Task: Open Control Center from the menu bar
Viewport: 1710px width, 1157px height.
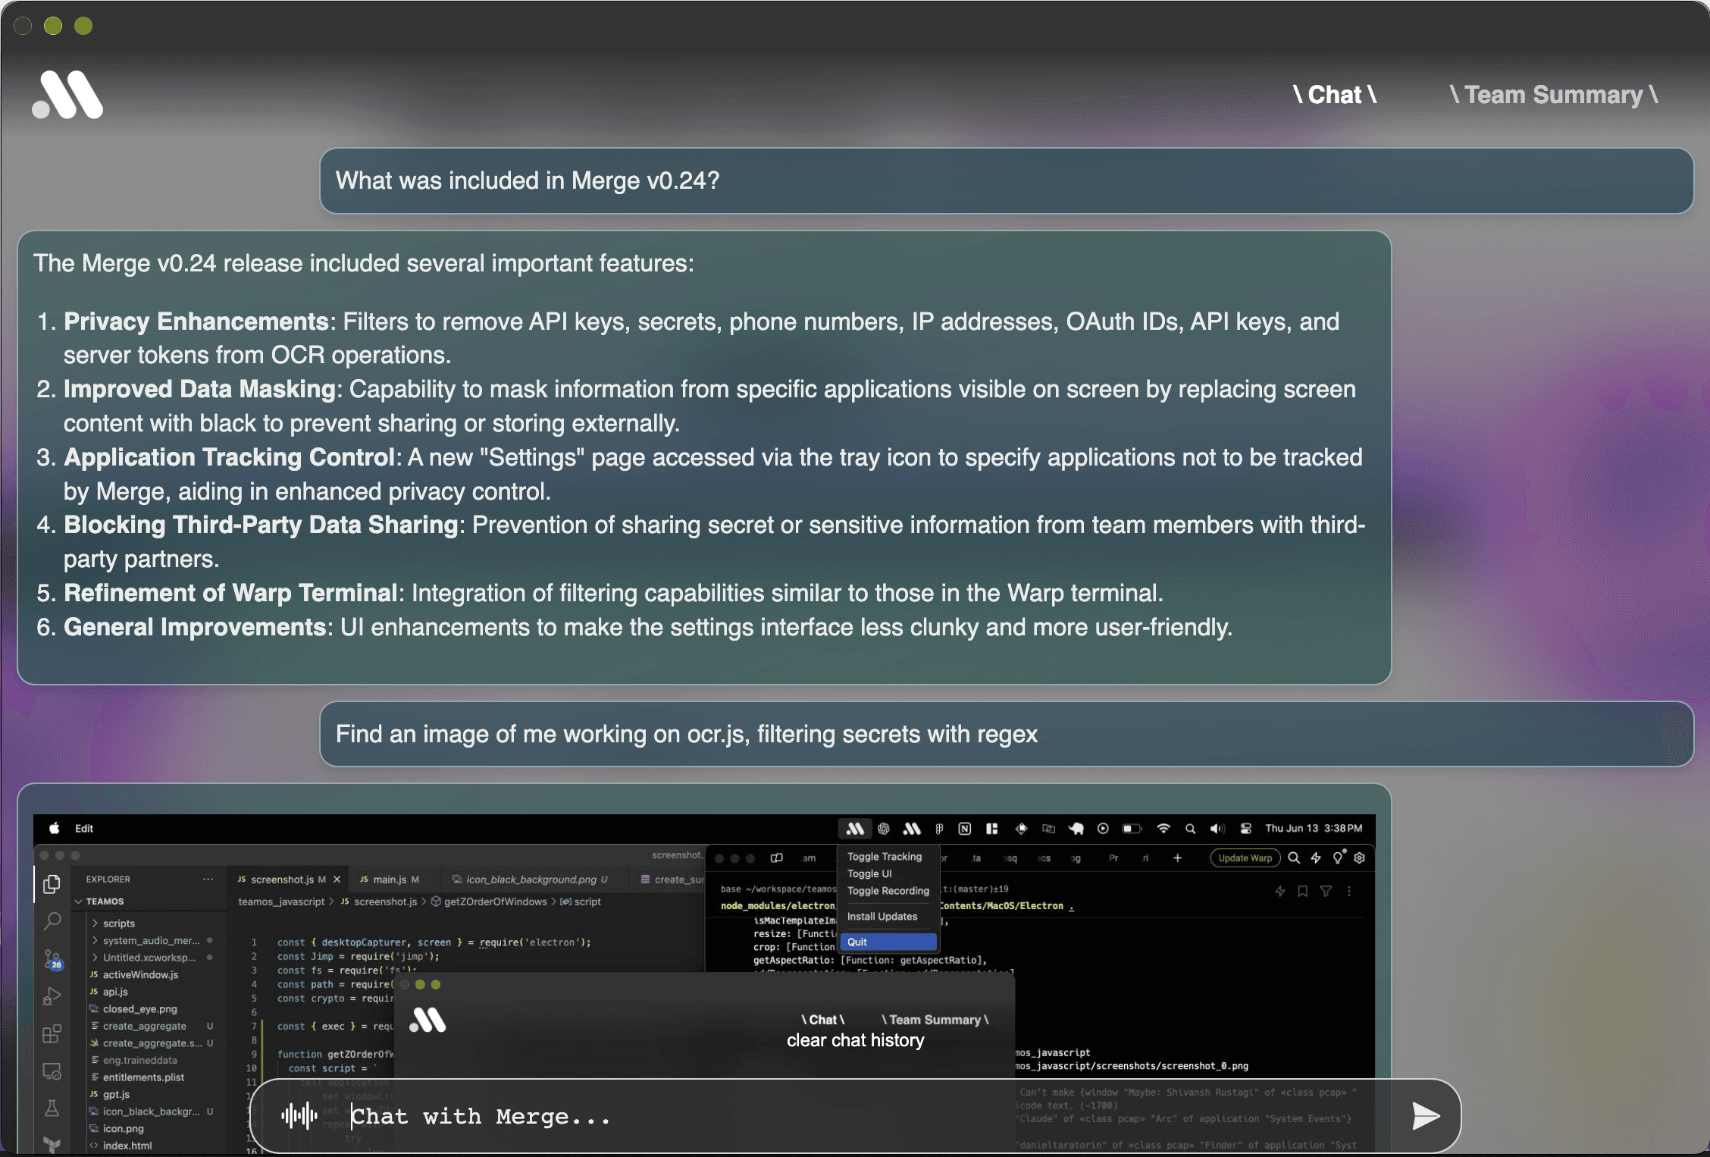Action: point(1245,829)
